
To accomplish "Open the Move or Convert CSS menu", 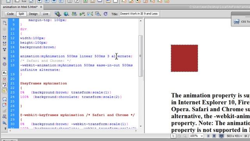I will (4, 123).
